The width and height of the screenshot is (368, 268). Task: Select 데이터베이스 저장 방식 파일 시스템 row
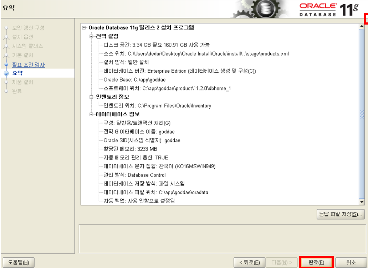[144, 184]
